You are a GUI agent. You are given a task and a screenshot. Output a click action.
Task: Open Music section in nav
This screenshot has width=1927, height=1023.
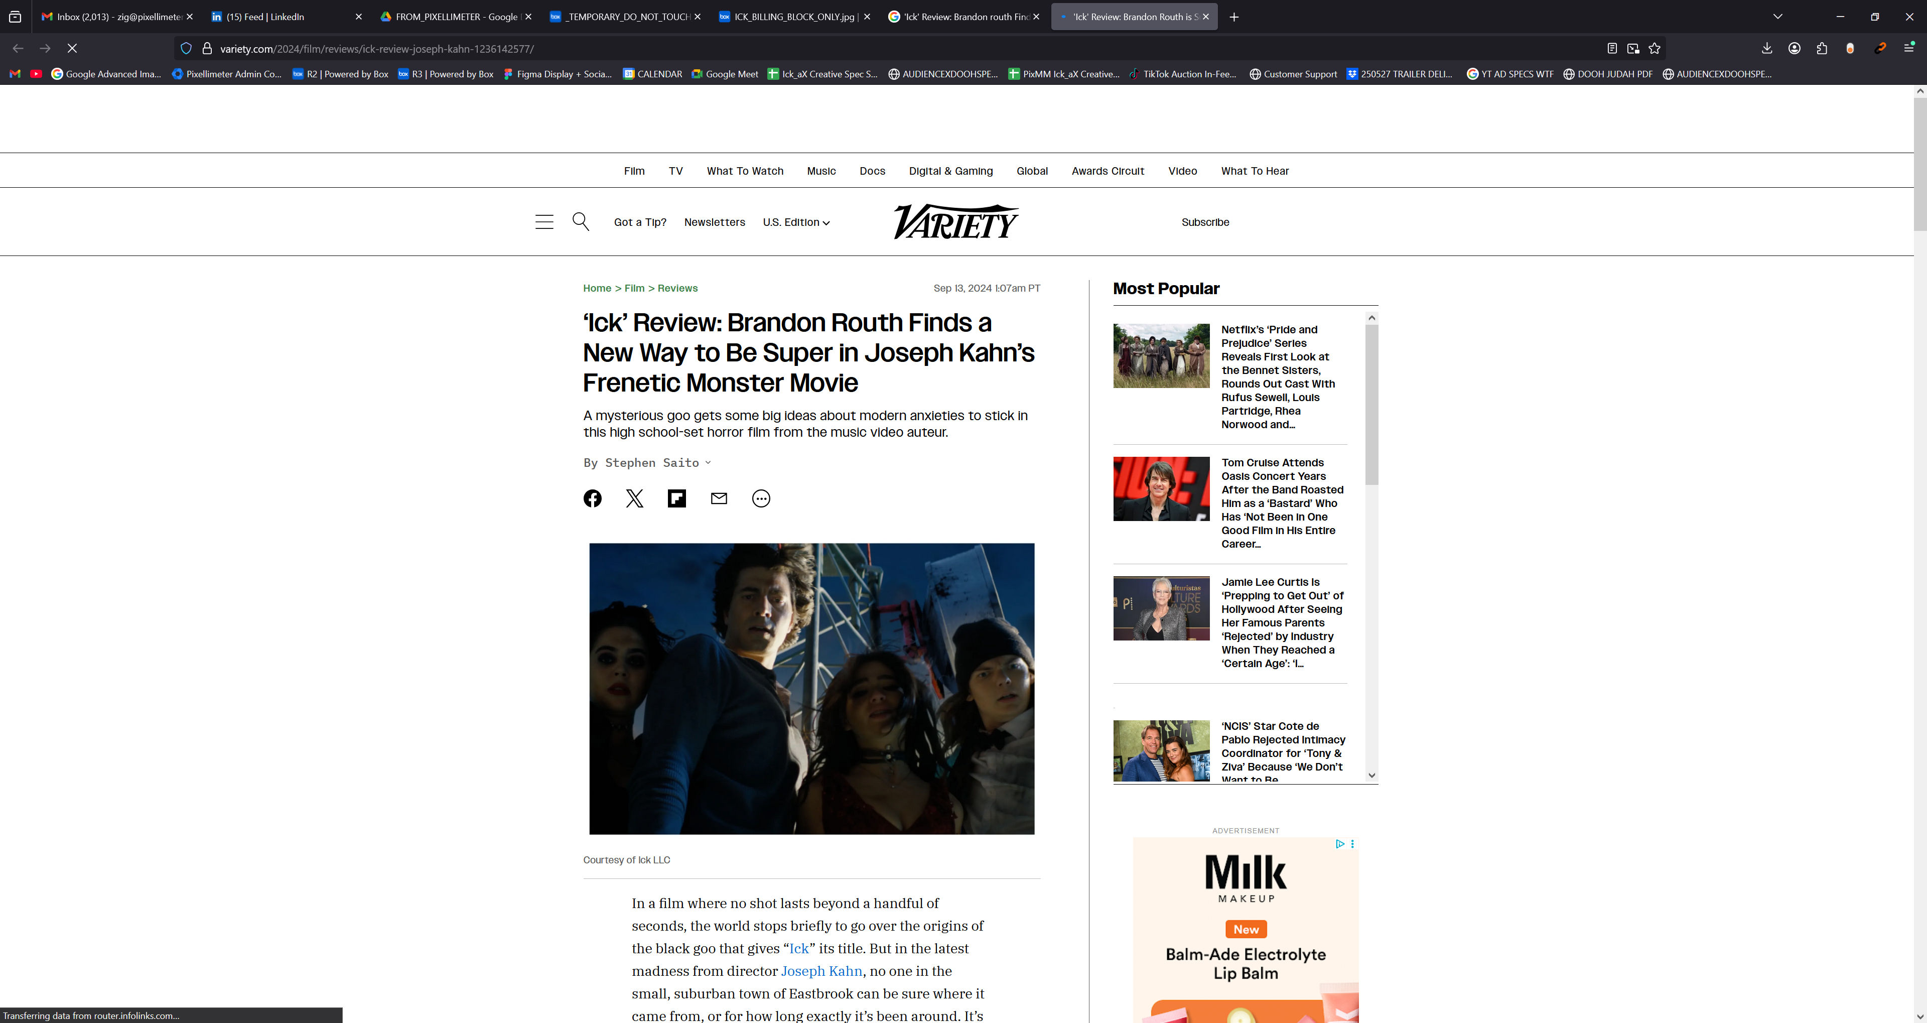[x=821, y=171]
